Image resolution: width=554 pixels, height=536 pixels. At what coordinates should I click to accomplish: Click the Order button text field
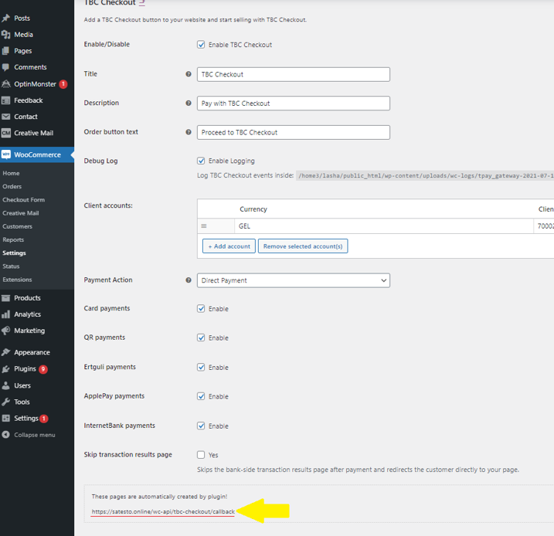click(294, 132)
